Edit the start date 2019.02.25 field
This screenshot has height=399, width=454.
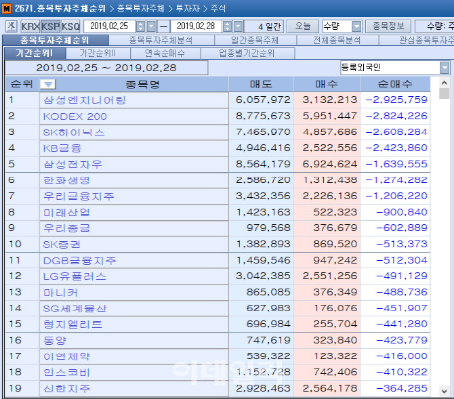tap(109, 26)
